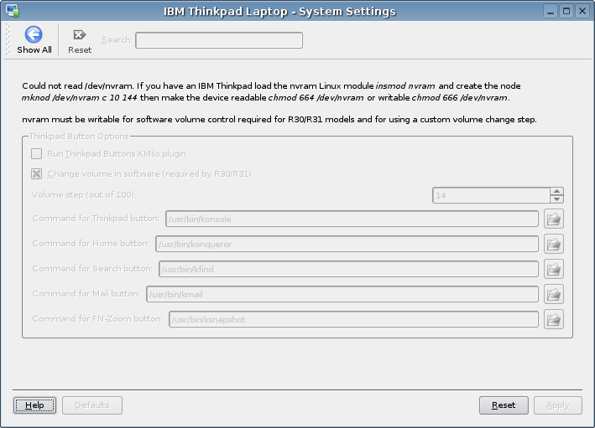Click the 'Volume step (out of 100):' label
Screen dimensions: 595x428
(x=84, y=194)
